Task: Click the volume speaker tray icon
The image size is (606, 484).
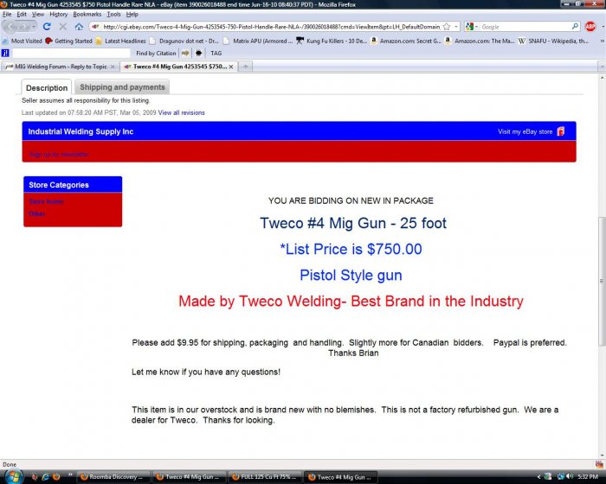Action: (x=570, y=477)
